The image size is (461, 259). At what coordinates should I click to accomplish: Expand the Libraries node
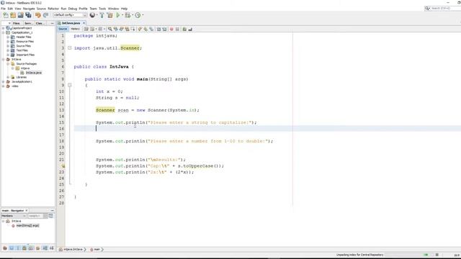pos(8,77)
